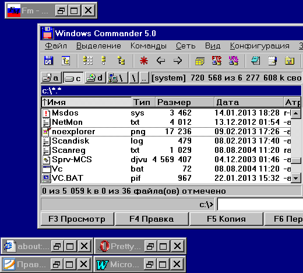This screenshot has width=303, height=273.
Task: Go forward with the right arrow icon
Action: pos(178,61)
